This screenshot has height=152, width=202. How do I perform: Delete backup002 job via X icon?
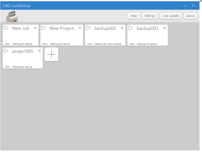[122, 28]
